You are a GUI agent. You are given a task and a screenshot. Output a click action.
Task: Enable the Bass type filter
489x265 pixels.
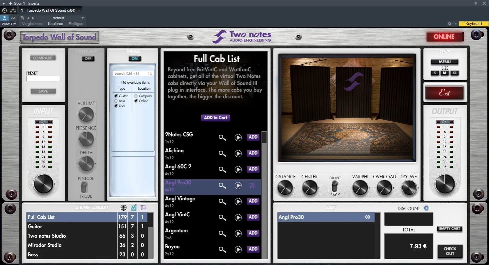[x=116, y=101]
